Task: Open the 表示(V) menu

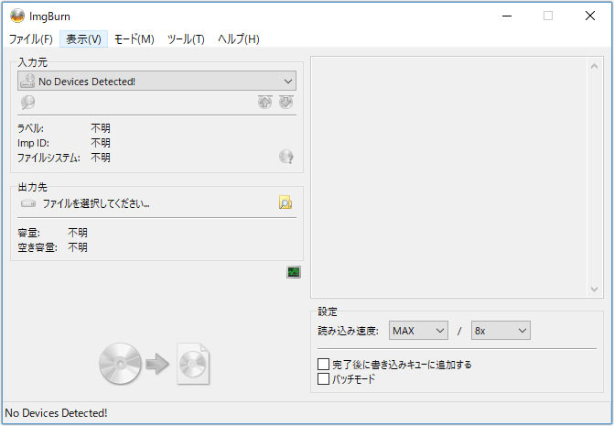Action: (x=83, y=39)
